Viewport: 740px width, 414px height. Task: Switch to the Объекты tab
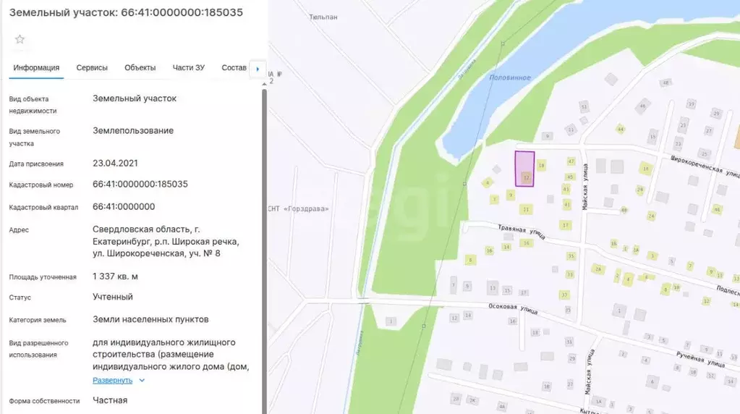click(140, 68)
